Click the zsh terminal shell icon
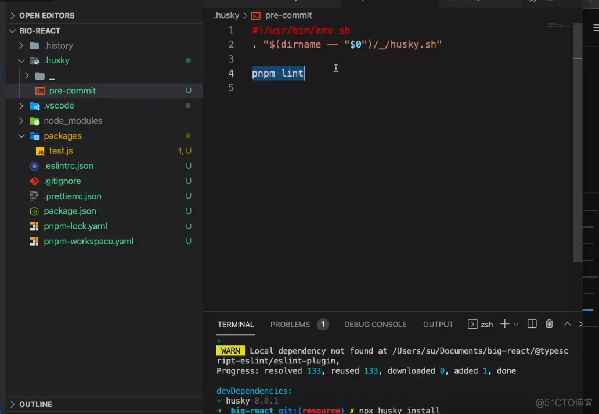The width and height of the screenshot is (599, 414). [x=472, y=324]
